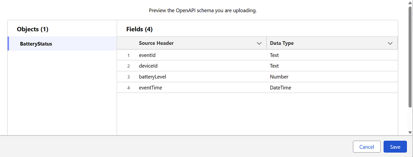Click the Text data type for eventId
413x157 pixels.
[x=274, y=55]
